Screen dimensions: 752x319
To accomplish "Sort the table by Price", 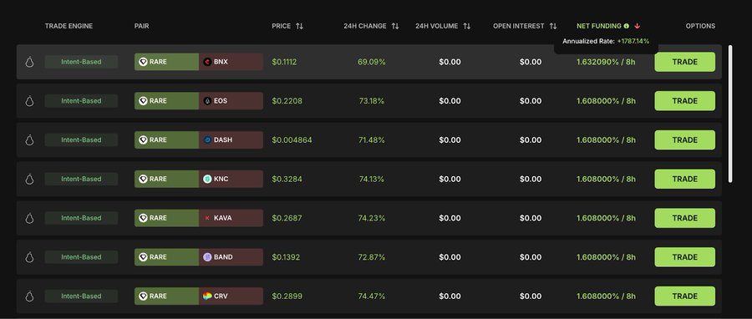I will (x=299, y=26).
